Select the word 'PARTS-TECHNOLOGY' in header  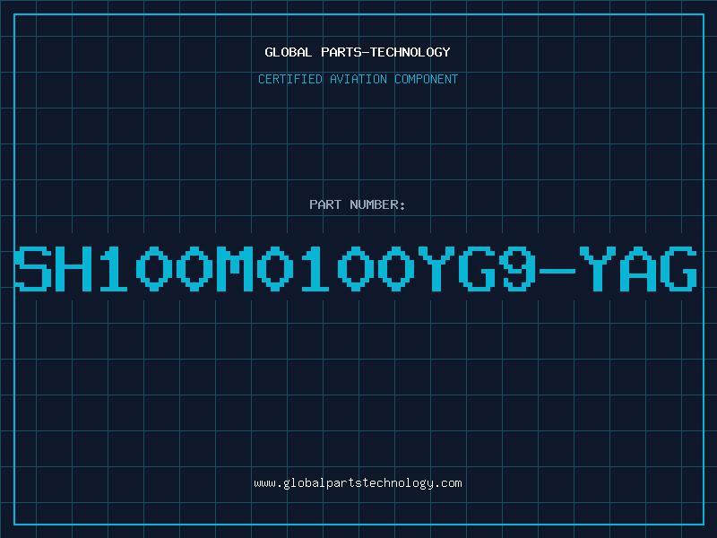[386, 52]
